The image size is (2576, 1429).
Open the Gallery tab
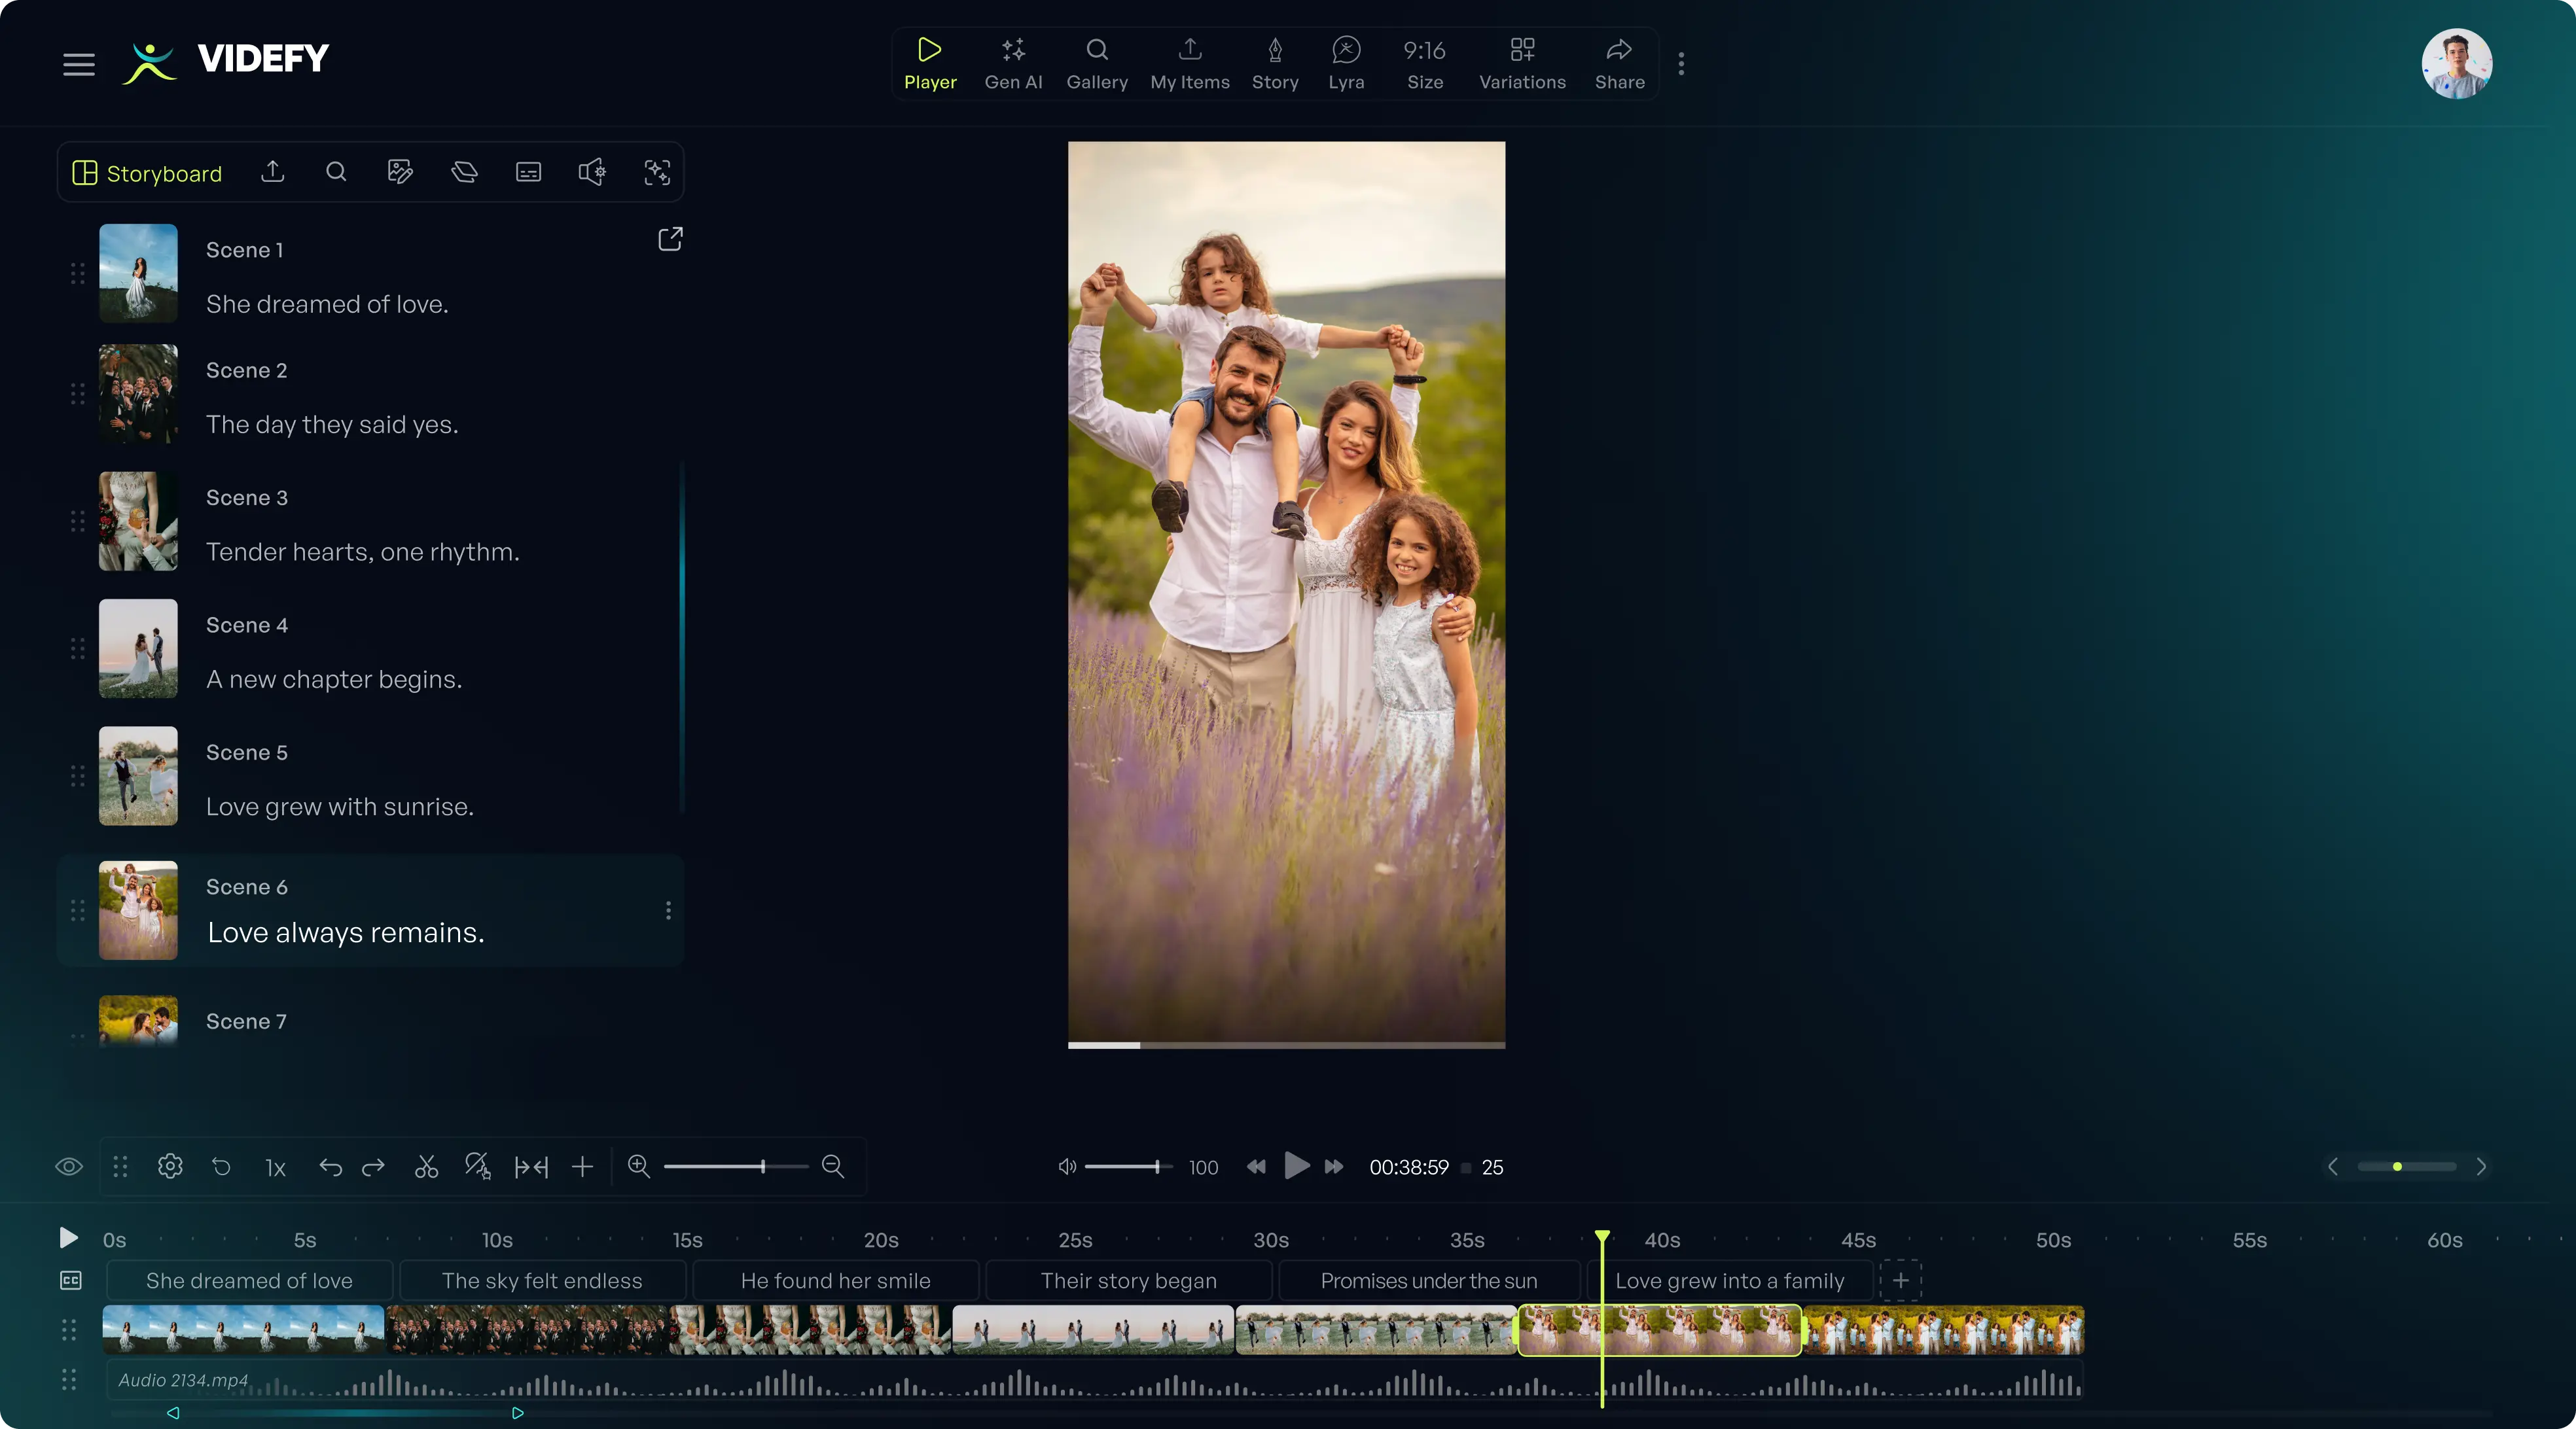pyautogui.click(x=1097, y=64)
